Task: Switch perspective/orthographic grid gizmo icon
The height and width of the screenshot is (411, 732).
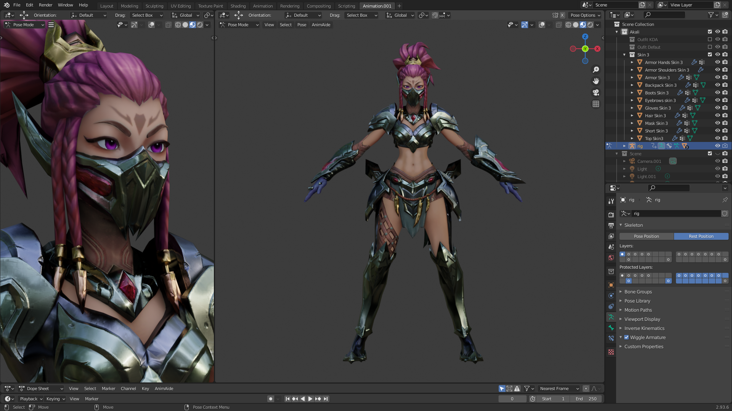Action: coord(596,104)
